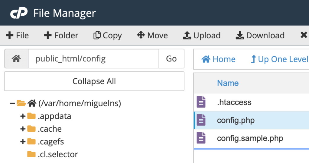Viewport: 309px width, 163px height.
Task: Expand the .appdata folder
Action: (23, 116)
